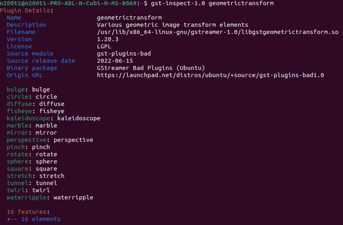
Task: Click the LGPL license value
Action: click(104, 46)
